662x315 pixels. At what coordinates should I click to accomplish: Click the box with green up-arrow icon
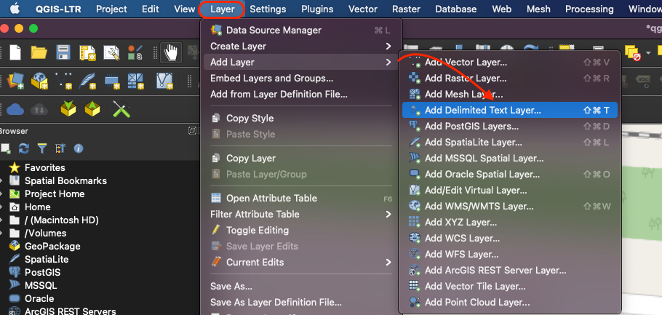[x=92, y=109]
